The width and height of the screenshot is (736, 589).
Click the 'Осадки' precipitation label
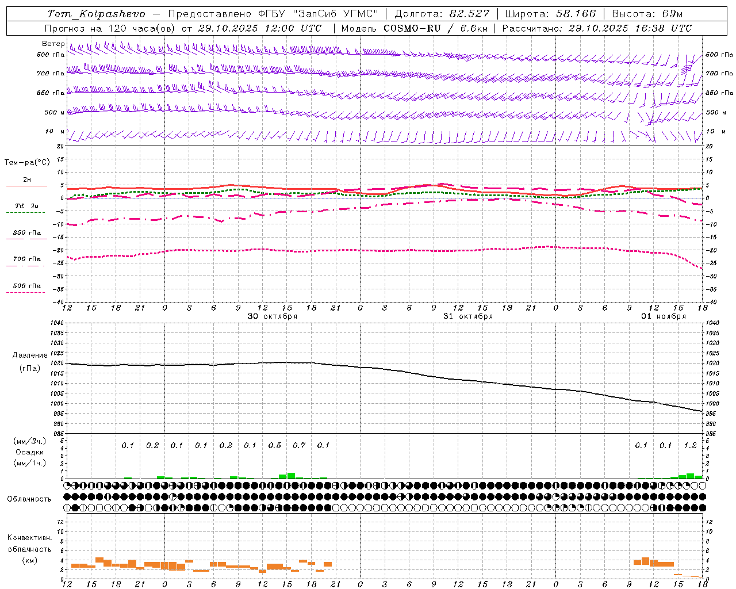tap(30, 452)
